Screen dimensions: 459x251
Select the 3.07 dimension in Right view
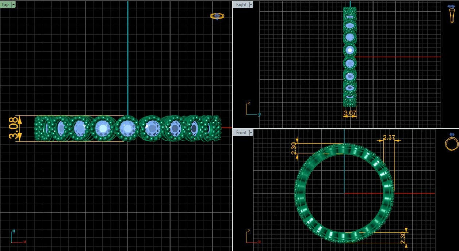pyautogui.click(x=350, y=113)
